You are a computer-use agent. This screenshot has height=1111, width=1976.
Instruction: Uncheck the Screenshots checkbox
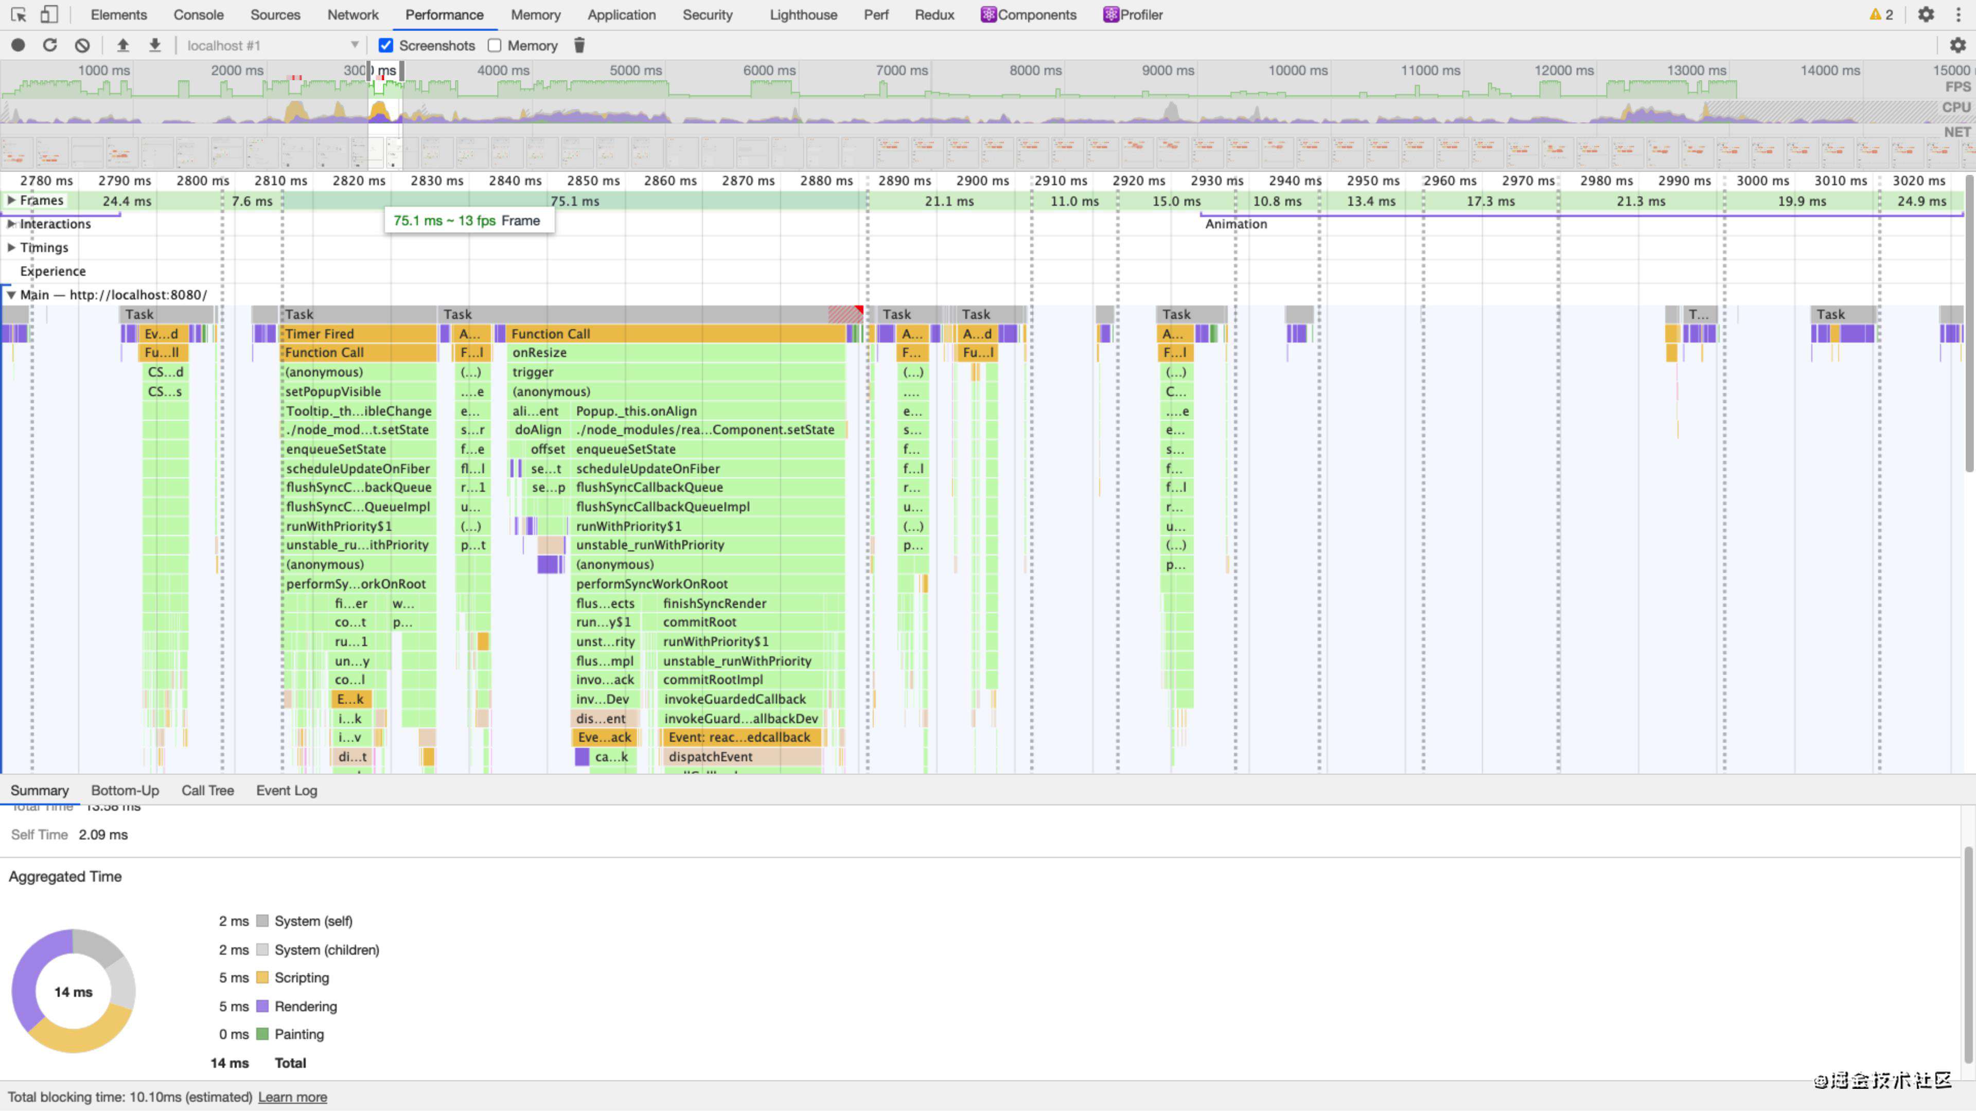point(386,45)
